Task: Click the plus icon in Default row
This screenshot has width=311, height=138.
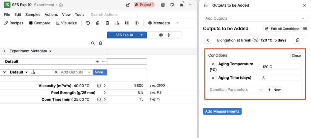Action: point(97,62)
